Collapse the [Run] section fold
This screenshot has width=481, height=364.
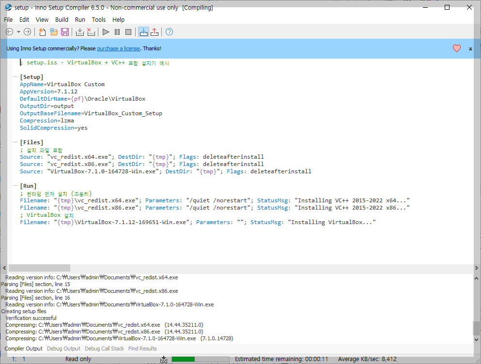16,186
